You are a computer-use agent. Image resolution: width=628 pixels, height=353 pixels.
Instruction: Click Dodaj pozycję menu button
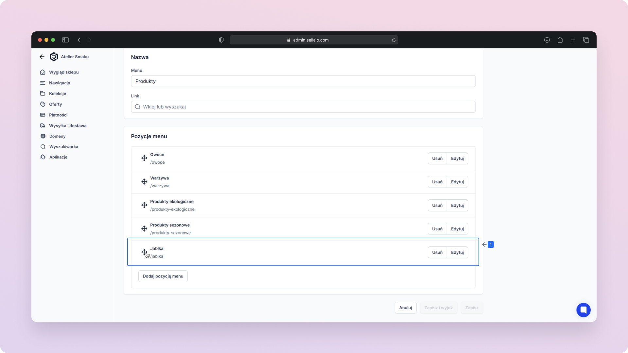pyautogui.click(x=163, y=276)
